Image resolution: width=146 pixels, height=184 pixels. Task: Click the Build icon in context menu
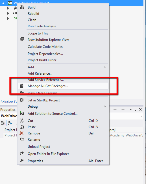(x=22, y=7)
